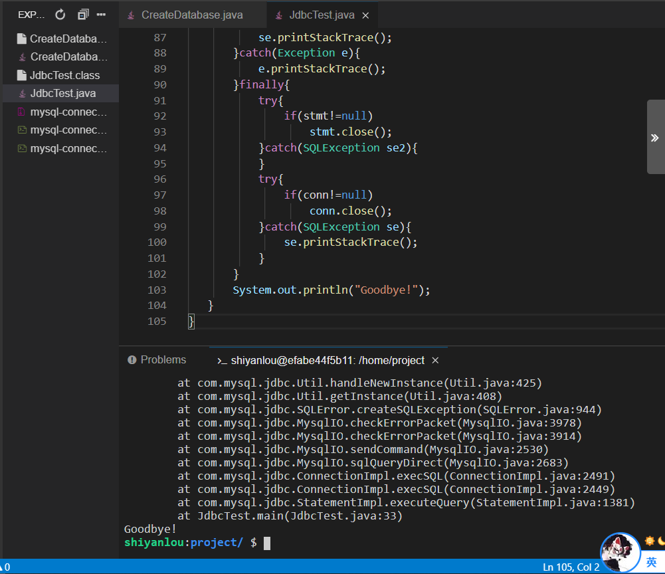The image size is (665, 574).
Task: Open the first CreateDataba... file entry
Action: click(x=60, y=39)
